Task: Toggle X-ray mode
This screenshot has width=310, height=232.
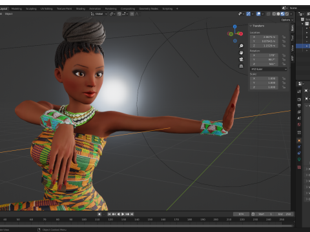Action: [x=269, y=14]
